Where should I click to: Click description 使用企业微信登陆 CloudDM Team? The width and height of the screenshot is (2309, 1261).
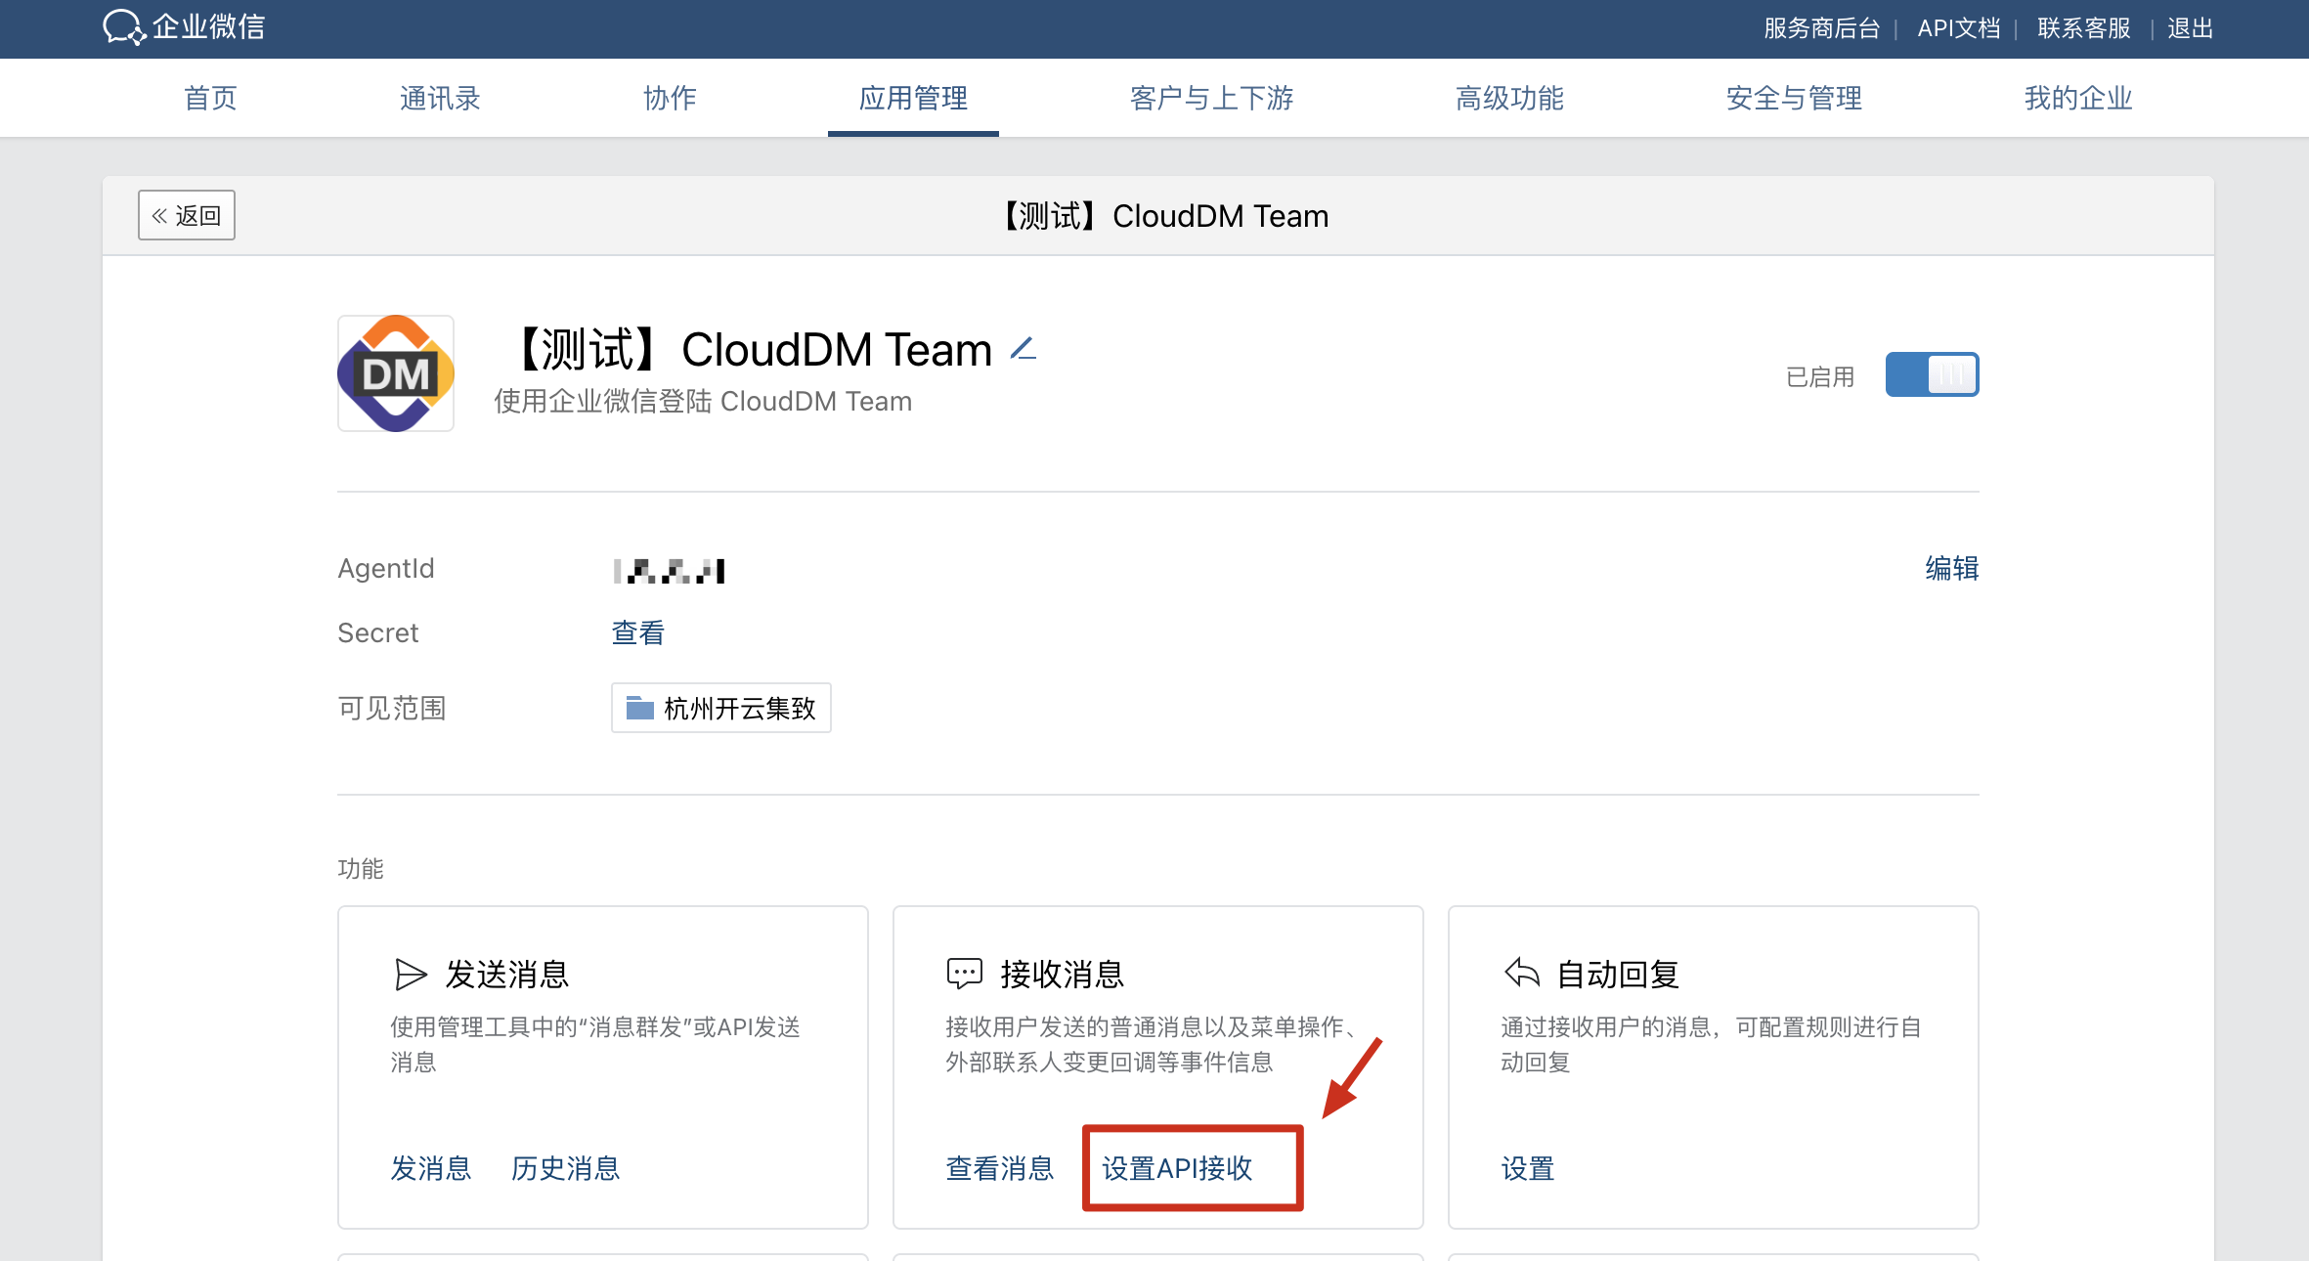click(703, 401)
